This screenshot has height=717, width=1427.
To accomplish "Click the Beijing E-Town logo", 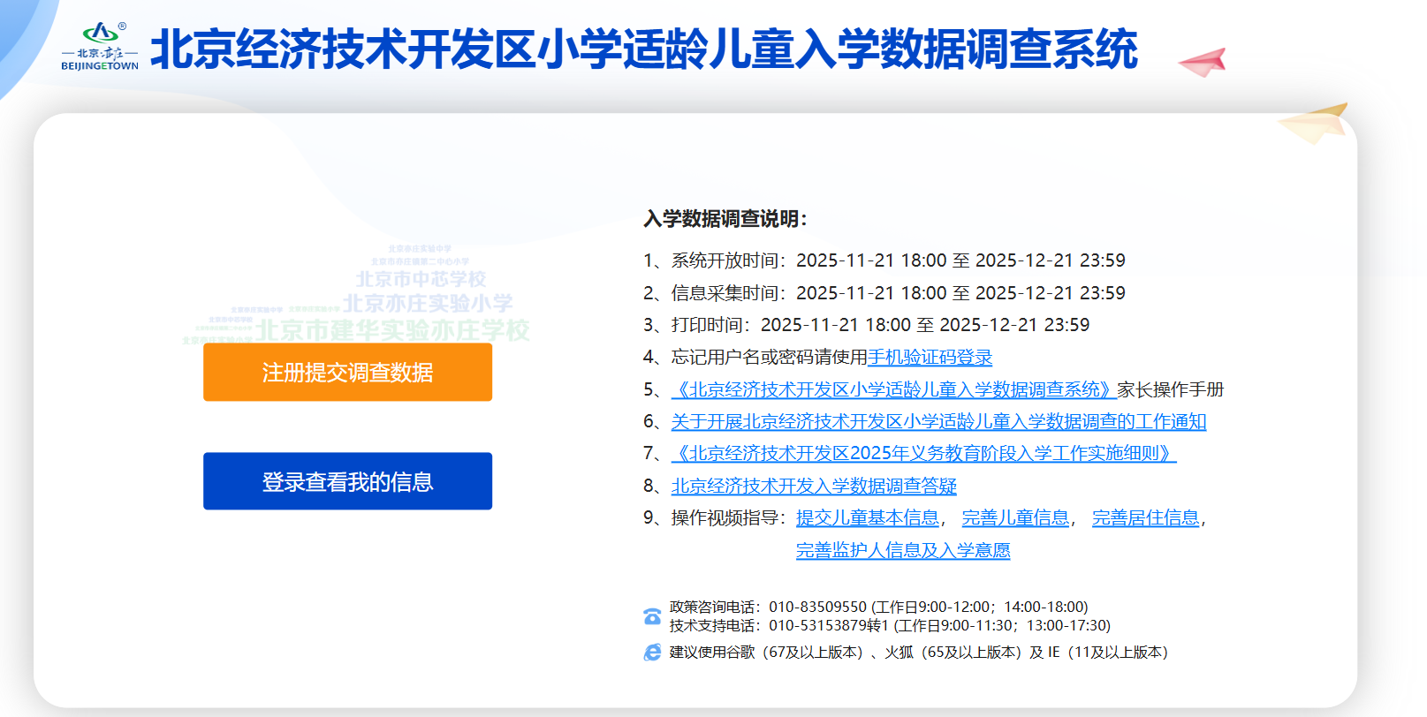I will (x=100, y=47).
